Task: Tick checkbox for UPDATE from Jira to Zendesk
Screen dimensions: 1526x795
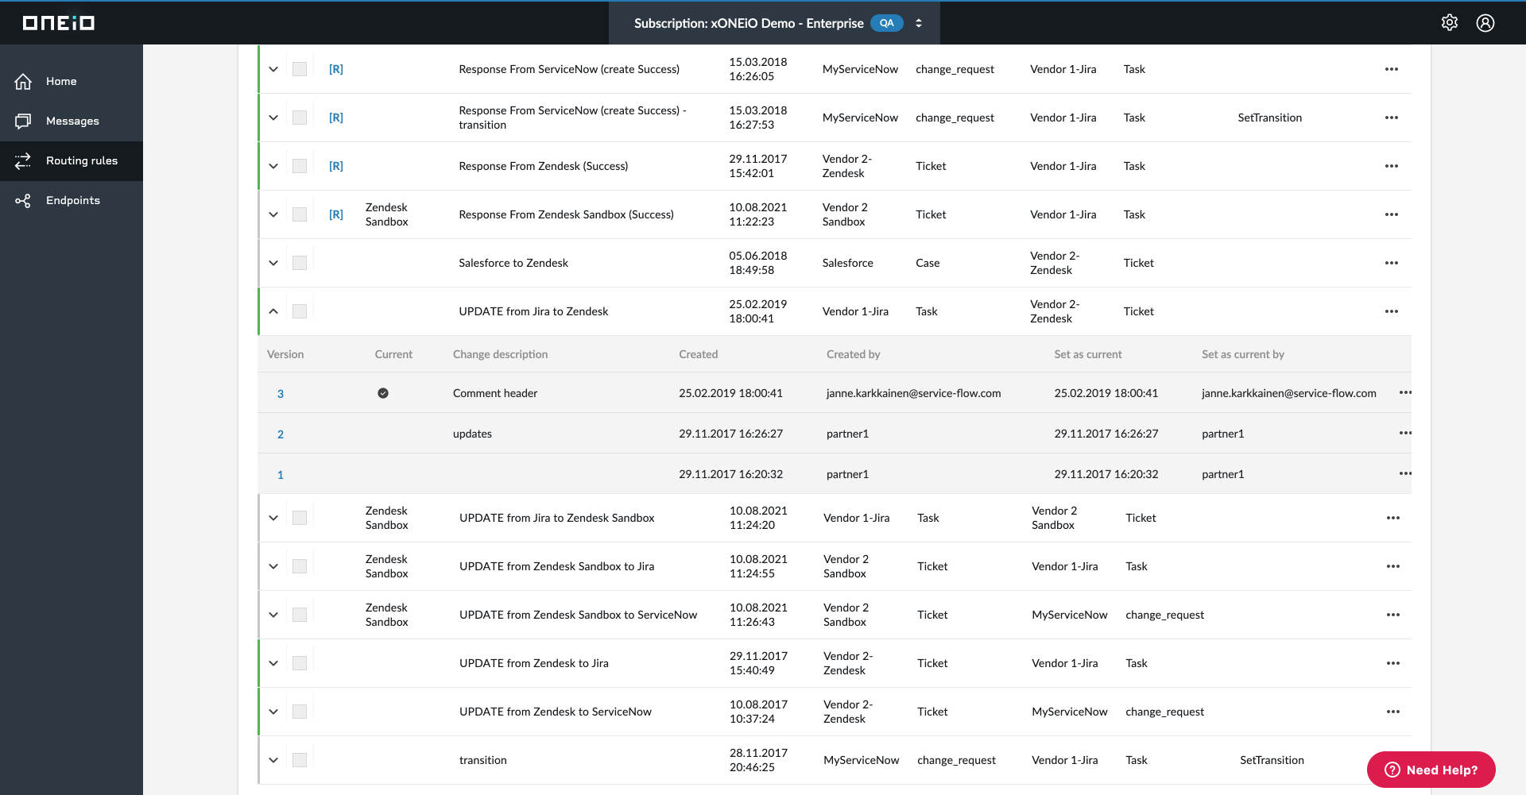Action: (x=300, y=311)
